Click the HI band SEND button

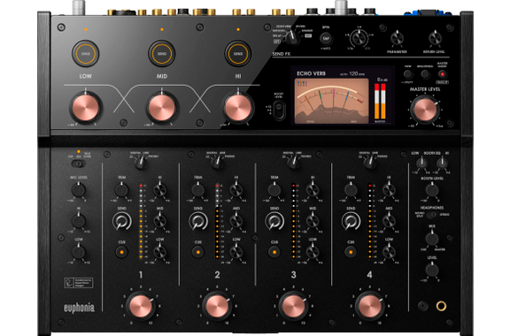[x=238, y=54]
